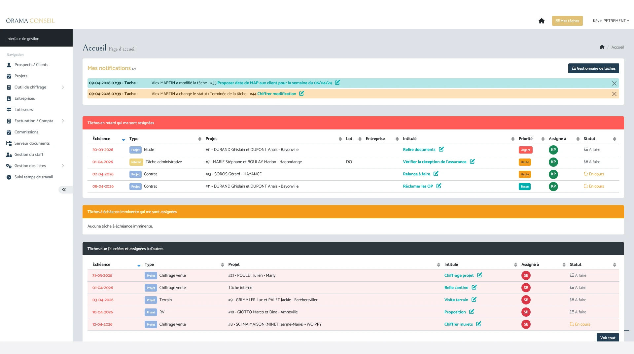Click the Voir tout button

coord(608,337)
